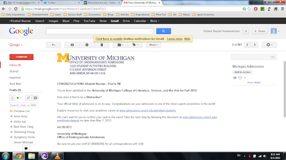Reload the page
Screen dimensions: 286x160
[x=16, y=9]
